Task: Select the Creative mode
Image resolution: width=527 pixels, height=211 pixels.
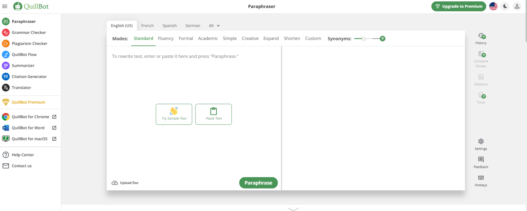Action: [x=250, y=38]
